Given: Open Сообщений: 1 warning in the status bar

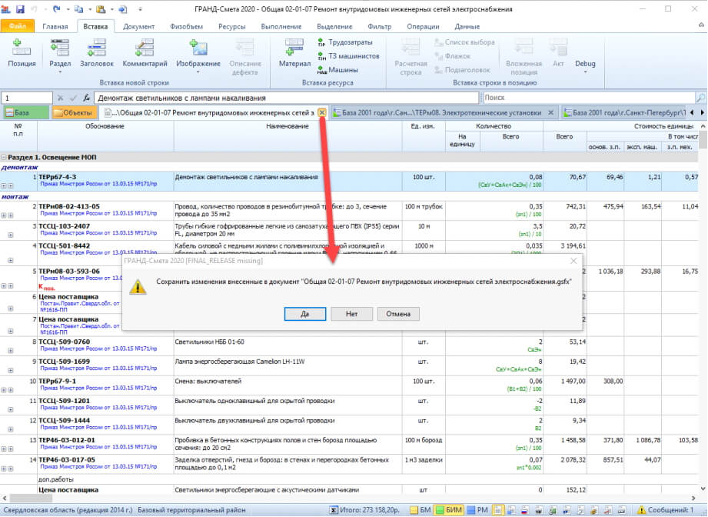Looking at the screenshot, I should pyautogui.click(x=666, y=510).
